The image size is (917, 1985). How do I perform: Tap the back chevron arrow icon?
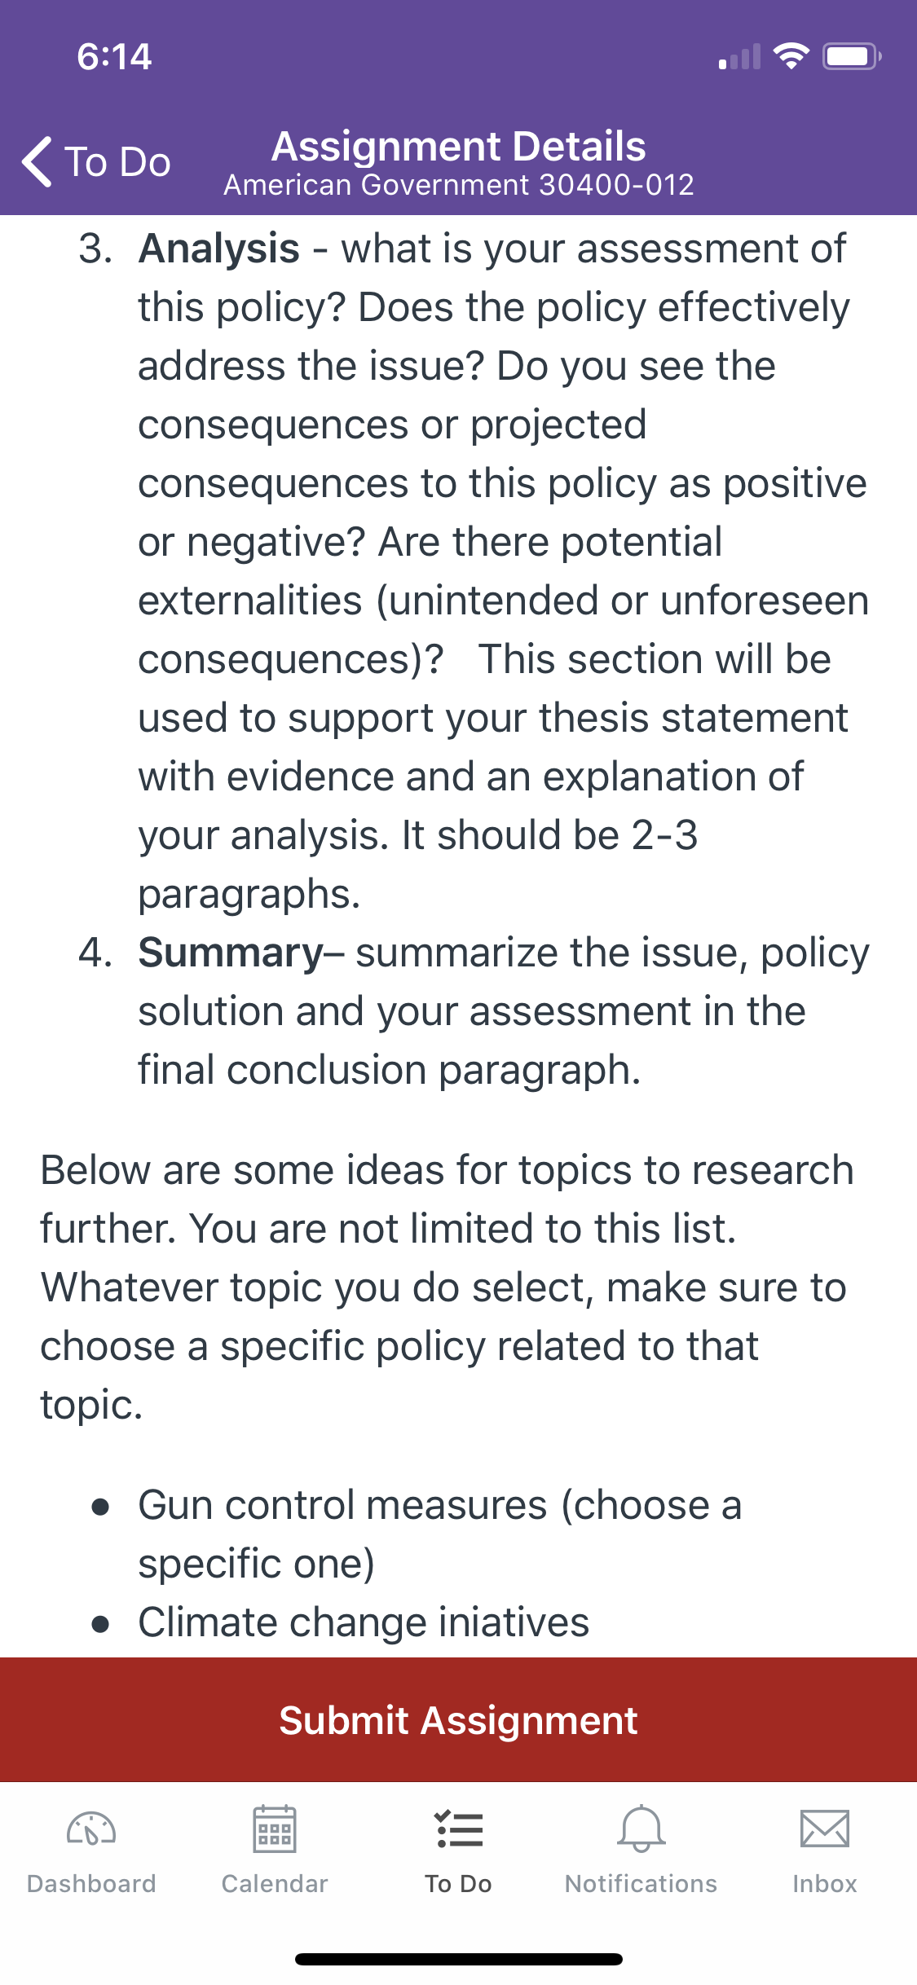coord(37,161)
